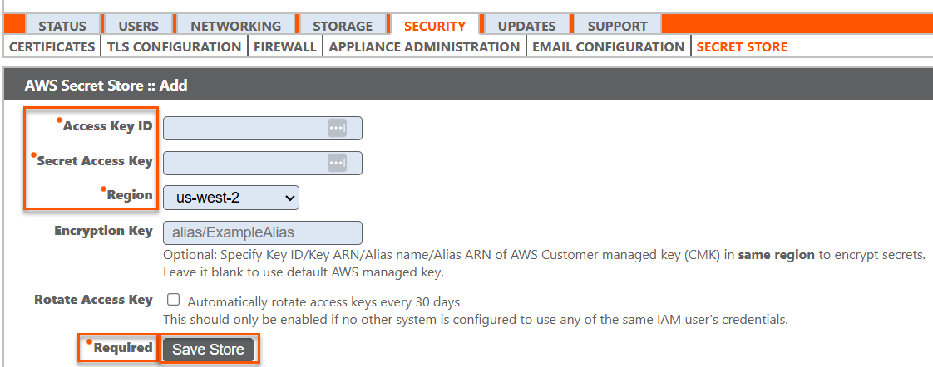The width and height of the screenshot is (933, 367).
Task: Open the CERTIFICATES submenu
Action: click(52, 46)
